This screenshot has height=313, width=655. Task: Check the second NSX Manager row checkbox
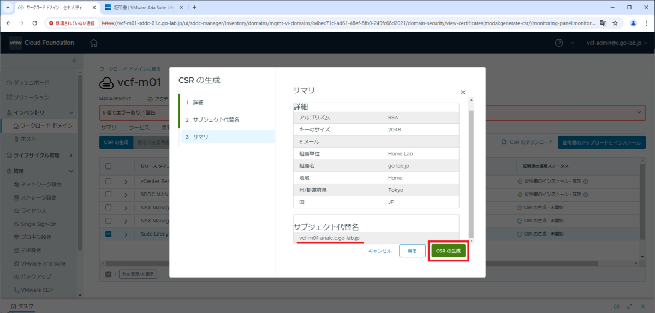pyautogui.click(x=108, y=220)
